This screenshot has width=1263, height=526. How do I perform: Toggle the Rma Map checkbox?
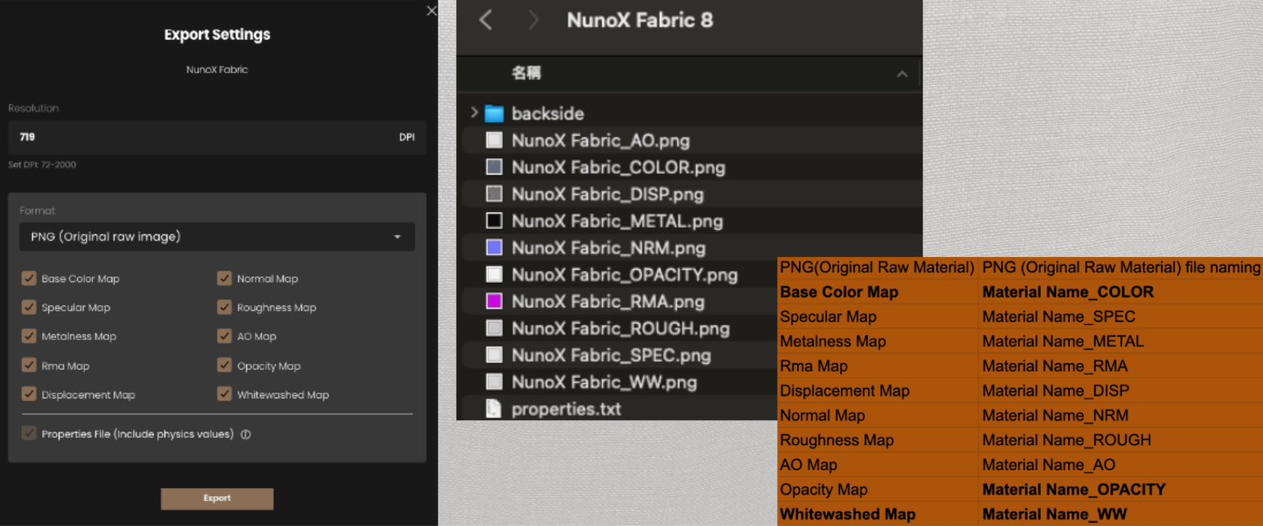[x=28, y=366]
